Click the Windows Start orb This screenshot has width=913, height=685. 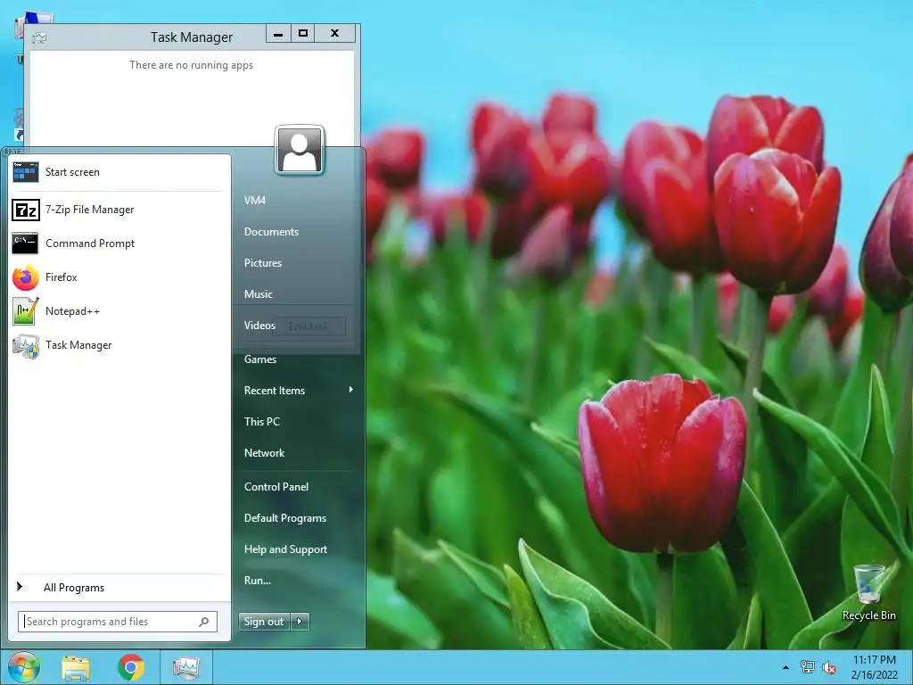click(x=24, y=667)
